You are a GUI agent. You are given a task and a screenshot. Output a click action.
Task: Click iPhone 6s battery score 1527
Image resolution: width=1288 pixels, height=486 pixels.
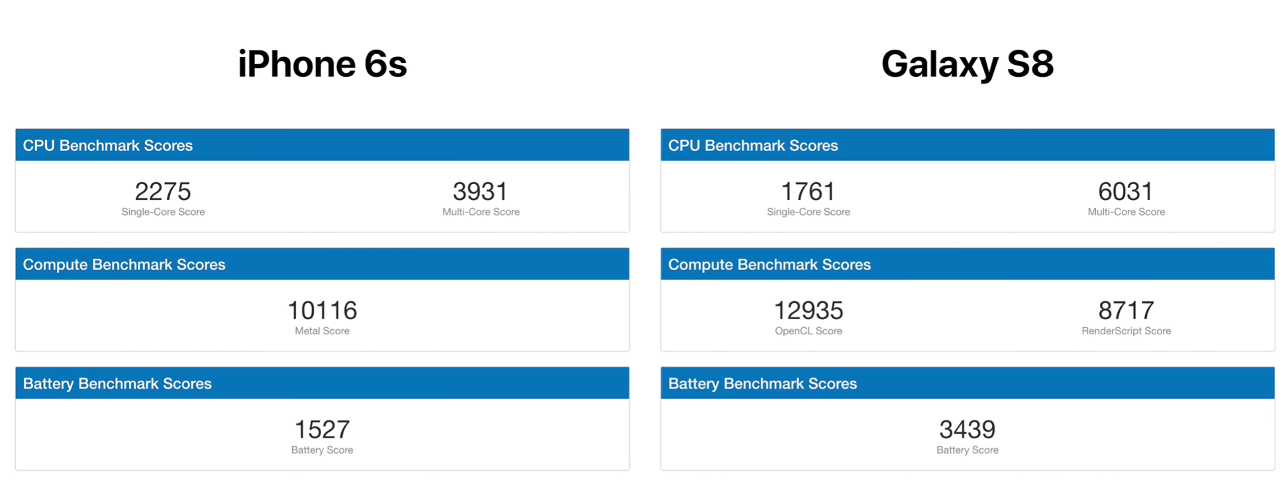322,430
